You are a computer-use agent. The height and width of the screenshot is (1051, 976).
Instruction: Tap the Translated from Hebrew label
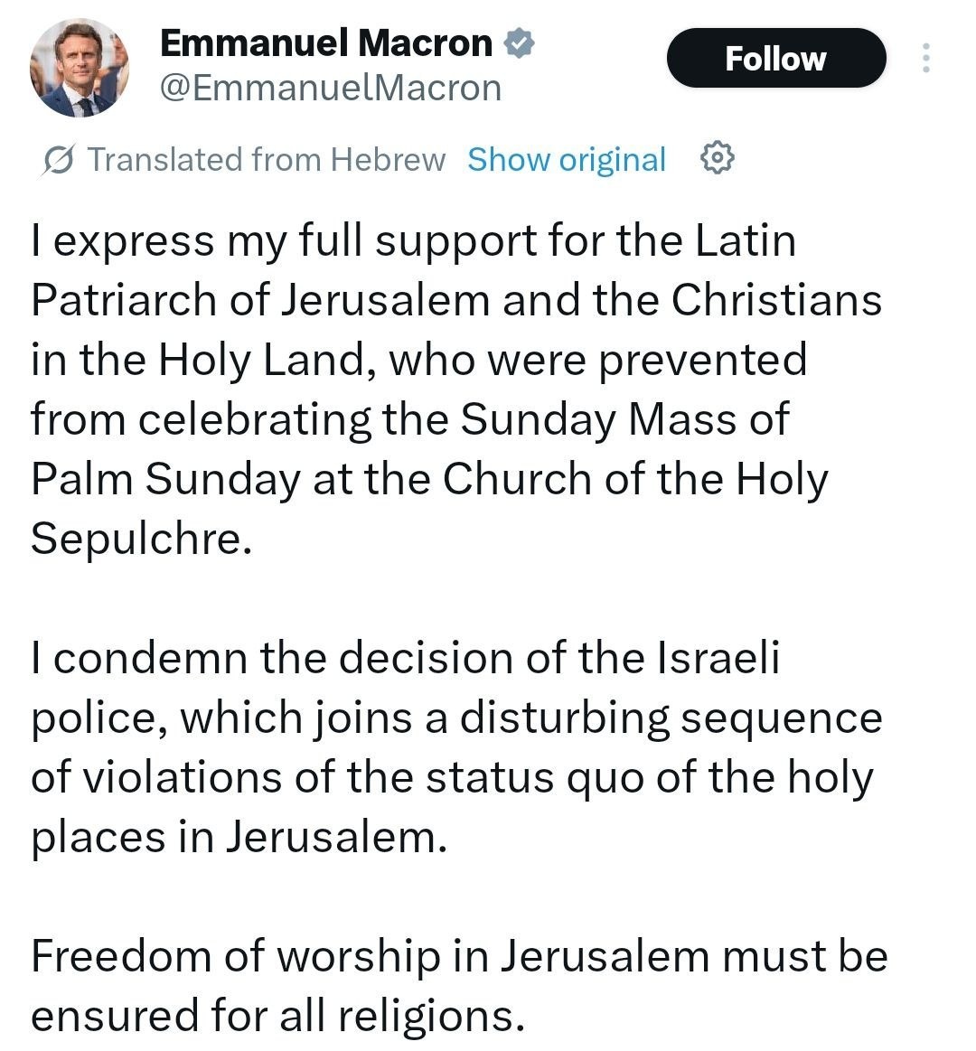[x=267, y=160]
